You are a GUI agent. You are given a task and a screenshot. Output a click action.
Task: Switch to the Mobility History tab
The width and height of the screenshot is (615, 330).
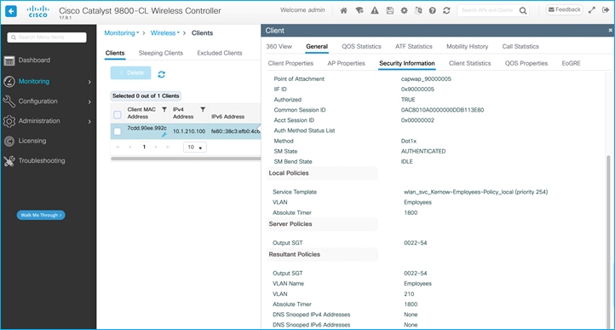pyautogui.click(x=467, y=46)
